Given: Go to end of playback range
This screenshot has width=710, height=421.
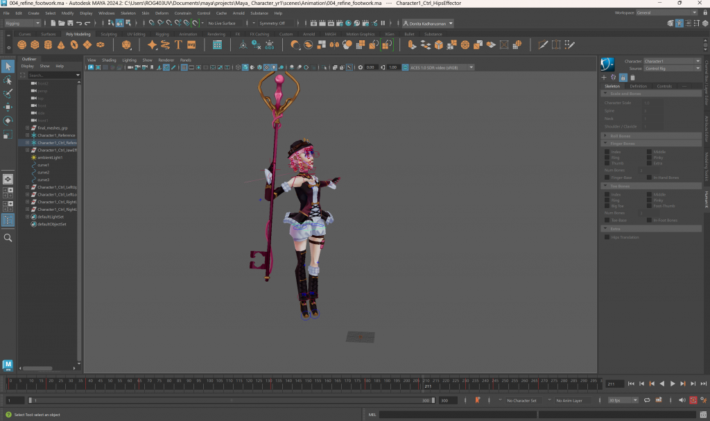Looking at the screenshot, I should (x=704, y=384).
